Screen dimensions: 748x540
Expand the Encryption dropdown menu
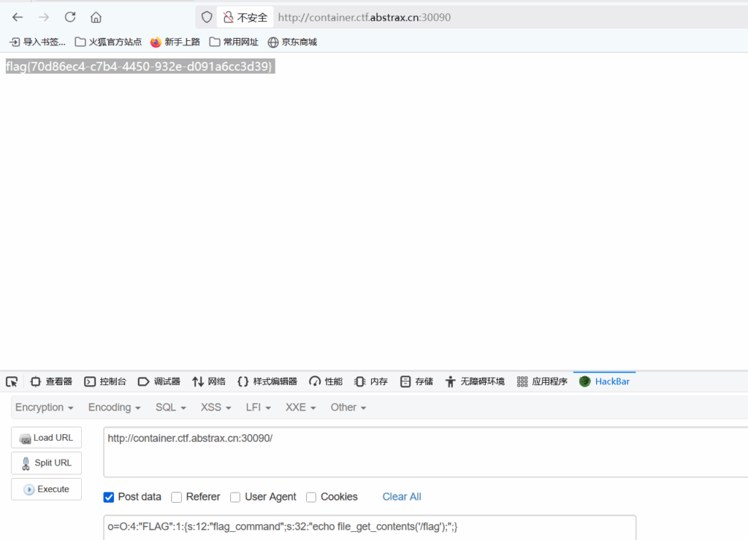[x=45, y=407]
